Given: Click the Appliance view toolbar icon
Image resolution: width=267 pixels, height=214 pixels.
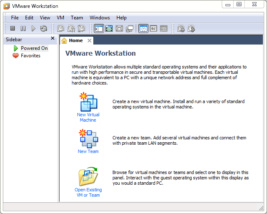Looking at the screenshot, I should 153,28.
